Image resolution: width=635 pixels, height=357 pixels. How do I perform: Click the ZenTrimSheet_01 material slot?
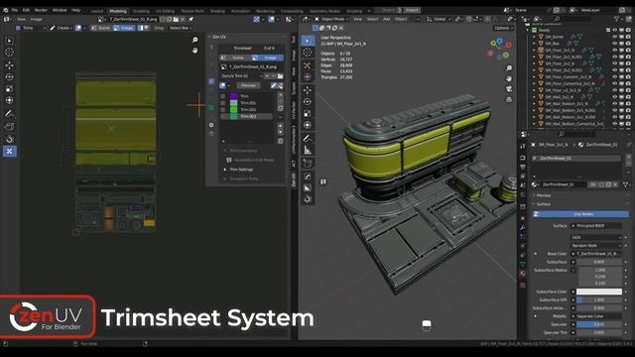575,159
